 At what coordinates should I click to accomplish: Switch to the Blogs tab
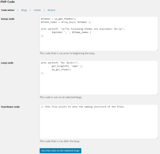coord(24,10)
